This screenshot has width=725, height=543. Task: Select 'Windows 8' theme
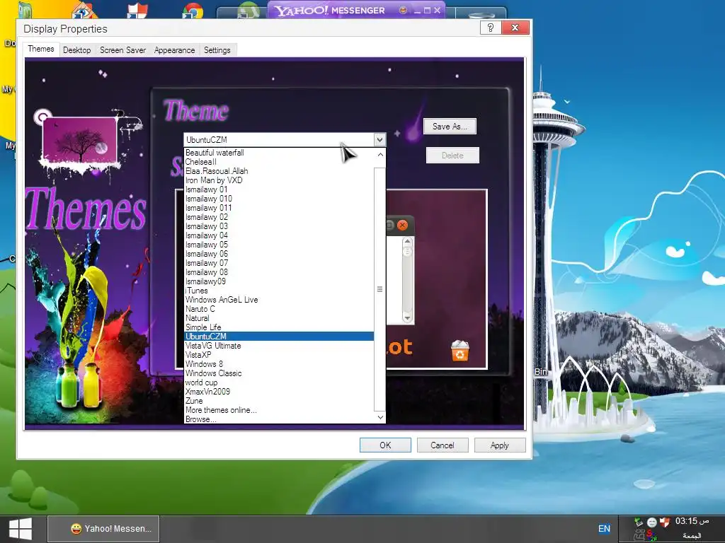[x=279, y=364]
